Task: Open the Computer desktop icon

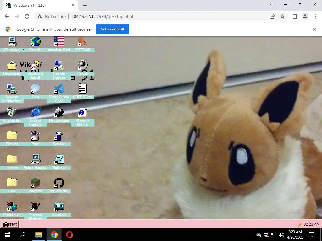Action: (12, 42)
